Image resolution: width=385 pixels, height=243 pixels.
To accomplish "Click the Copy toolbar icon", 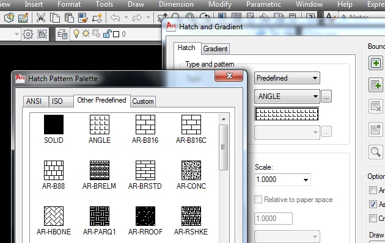I will [55, 18].
